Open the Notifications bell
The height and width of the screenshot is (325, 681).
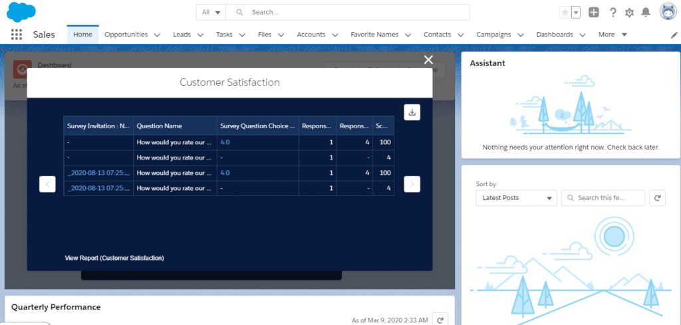tap(646, 13)
